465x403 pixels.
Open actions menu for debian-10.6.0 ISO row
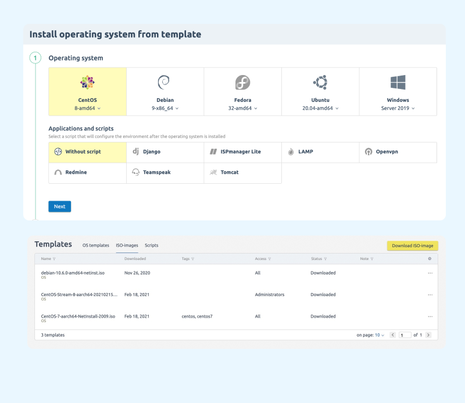pyautogui.click(x=430, y=273)
